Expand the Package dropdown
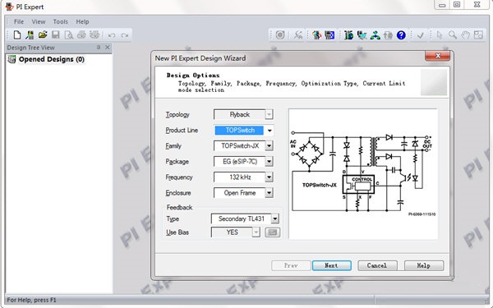The image size is (493, 308). [x=269, y=162]
